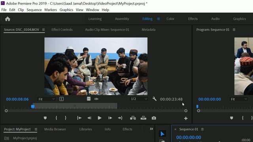
Task: Open the File menu
Action: (x=4, y=10)
